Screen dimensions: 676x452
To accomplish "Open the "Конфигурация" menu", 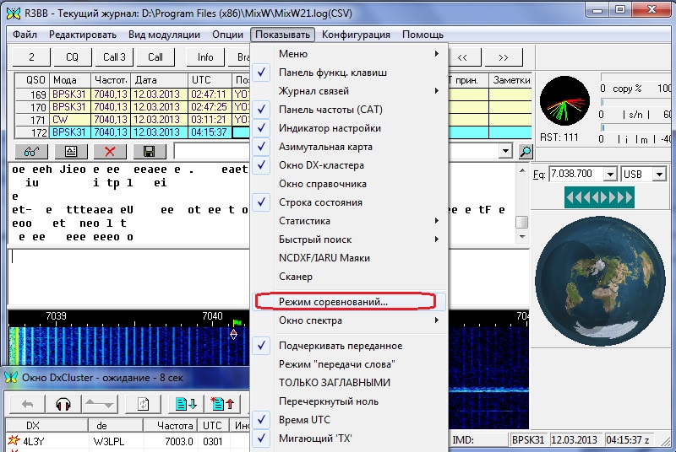I will click(x=356, y=35).
